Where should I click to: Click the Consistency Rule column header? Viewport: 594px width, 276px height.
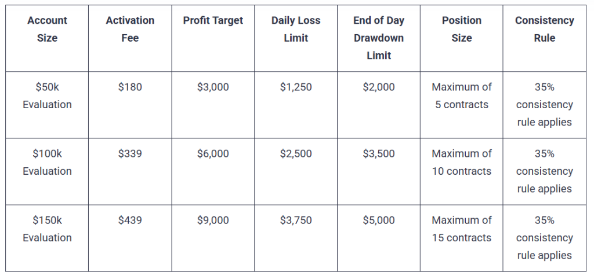544,29
